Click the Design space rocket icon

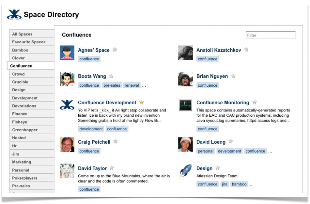point(185,171)
